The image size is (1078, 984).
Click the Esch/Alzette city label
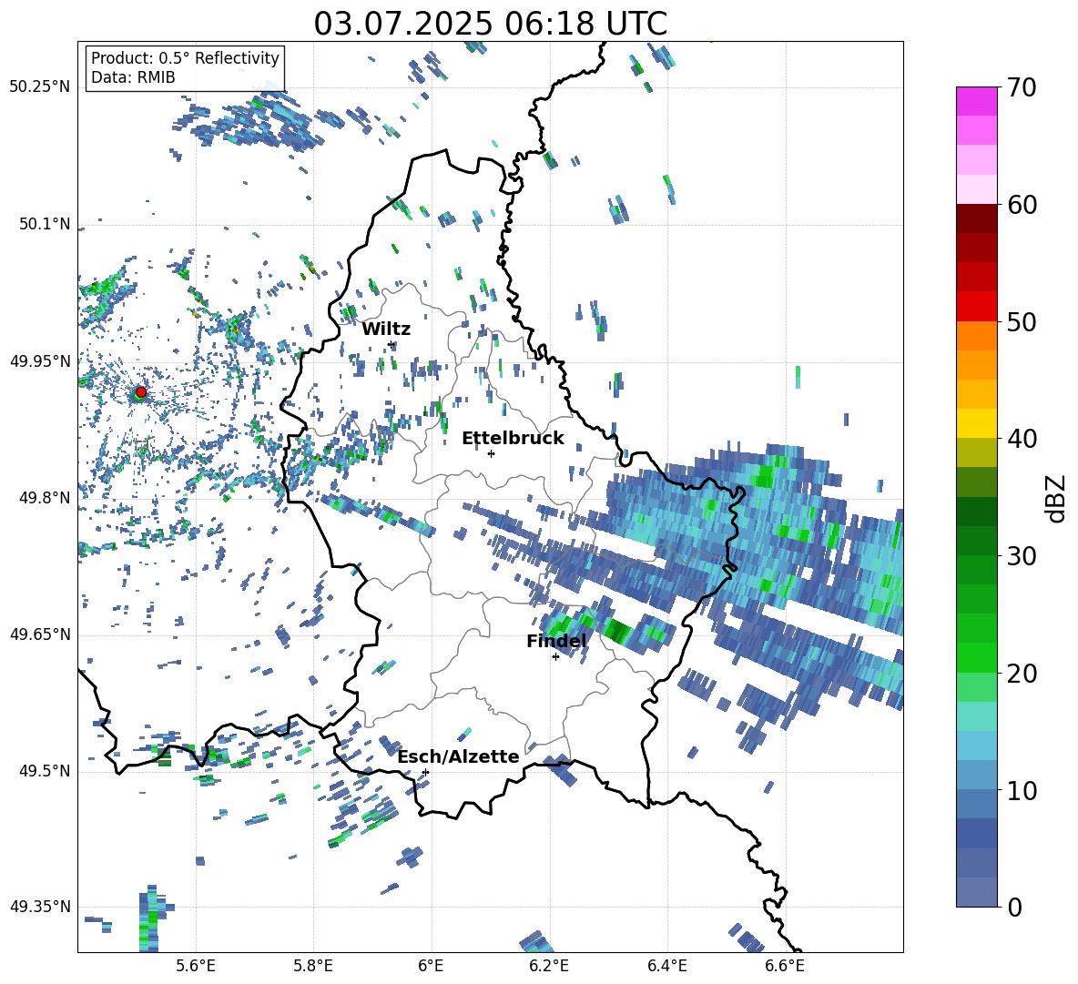[x=459, y=756]
